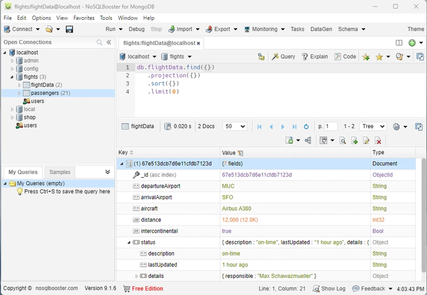Click the save icon in the main toolbar
Screen dimensions: 427x295
69,29
